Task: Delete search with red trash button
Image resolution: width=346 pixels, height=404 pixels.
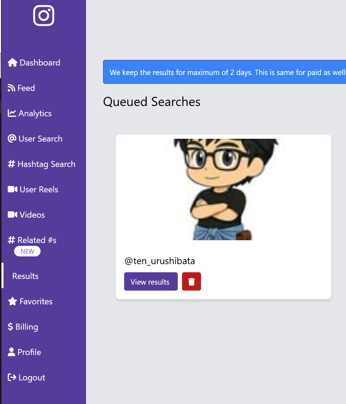Action: pos(192,282)
